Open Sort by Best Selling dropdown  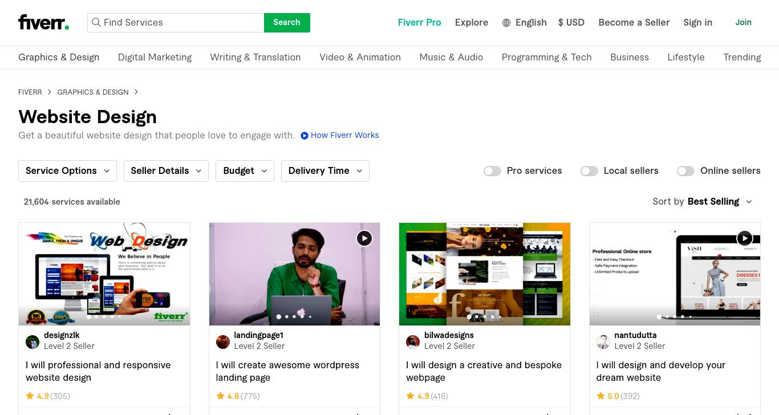703,202
